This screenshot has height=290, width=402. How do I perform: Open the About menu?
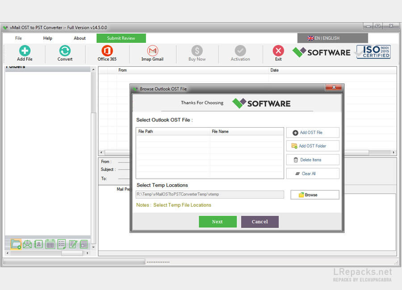pyautogui.click(x=80, y=38)
